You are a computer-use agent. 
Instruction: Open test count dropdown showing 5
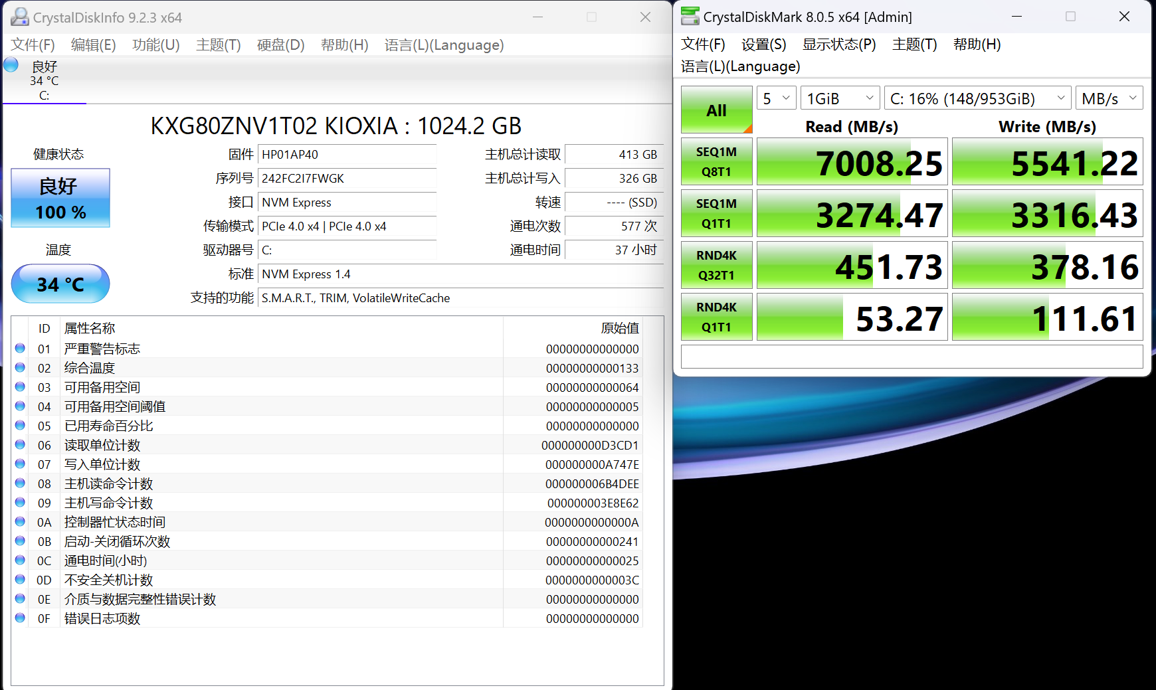[x=776, y=98]
